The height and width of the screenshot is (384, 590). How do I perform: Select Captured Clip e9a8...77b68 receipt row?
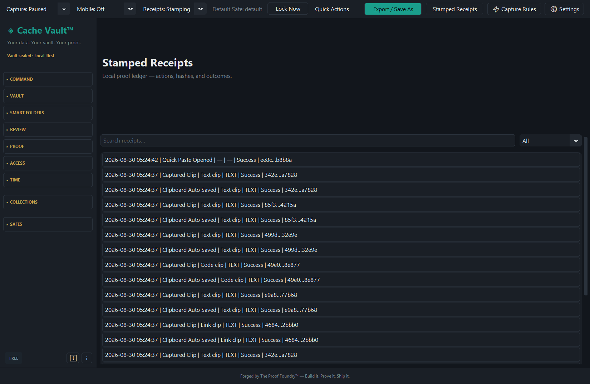coord(341,295)
